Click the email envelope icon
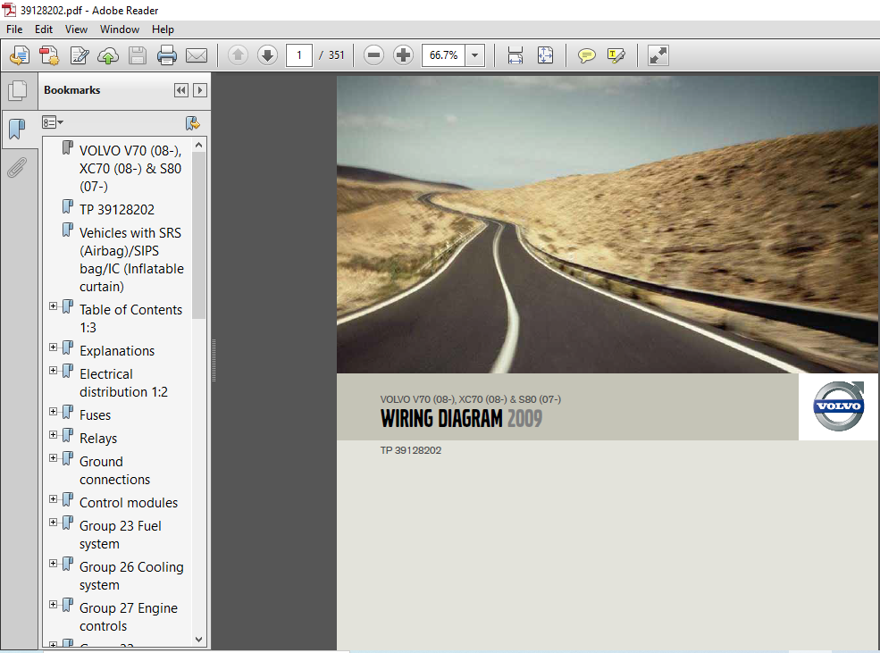 [x=197, y=55]
